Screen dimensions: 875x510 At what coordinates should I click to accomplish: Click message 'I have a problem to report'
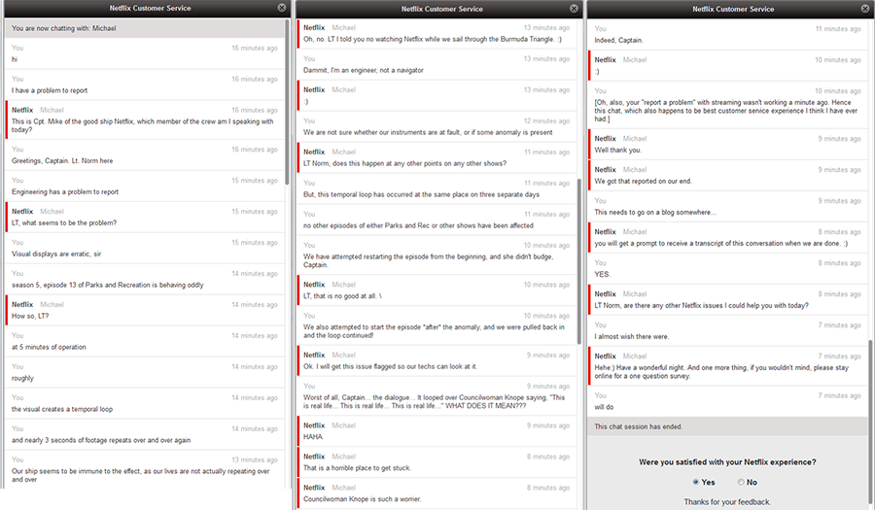pyautogui.click(x=50, y=90)
